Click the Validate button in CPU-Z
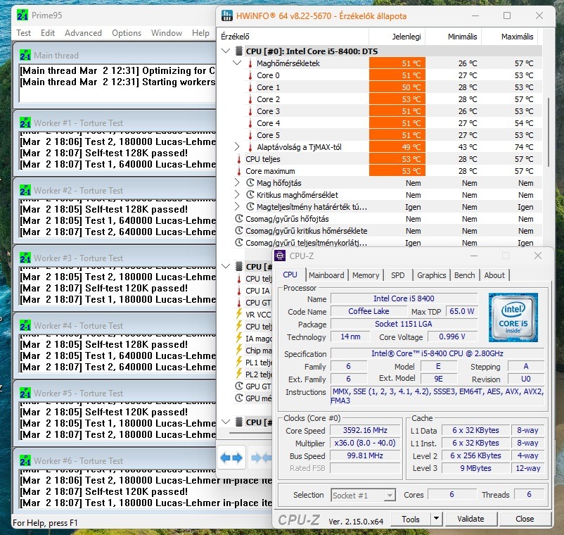564x535 pixels. [470, 519]
